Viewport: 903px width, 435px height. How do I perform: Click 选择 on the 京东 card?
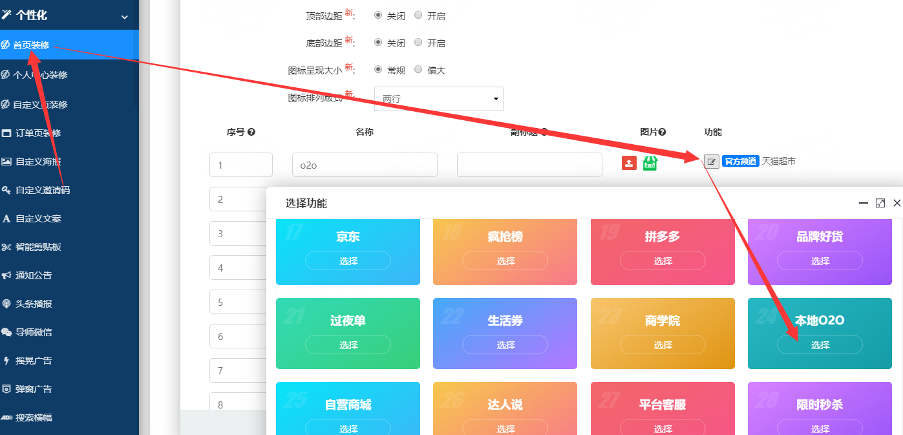[x=348, y=260]
